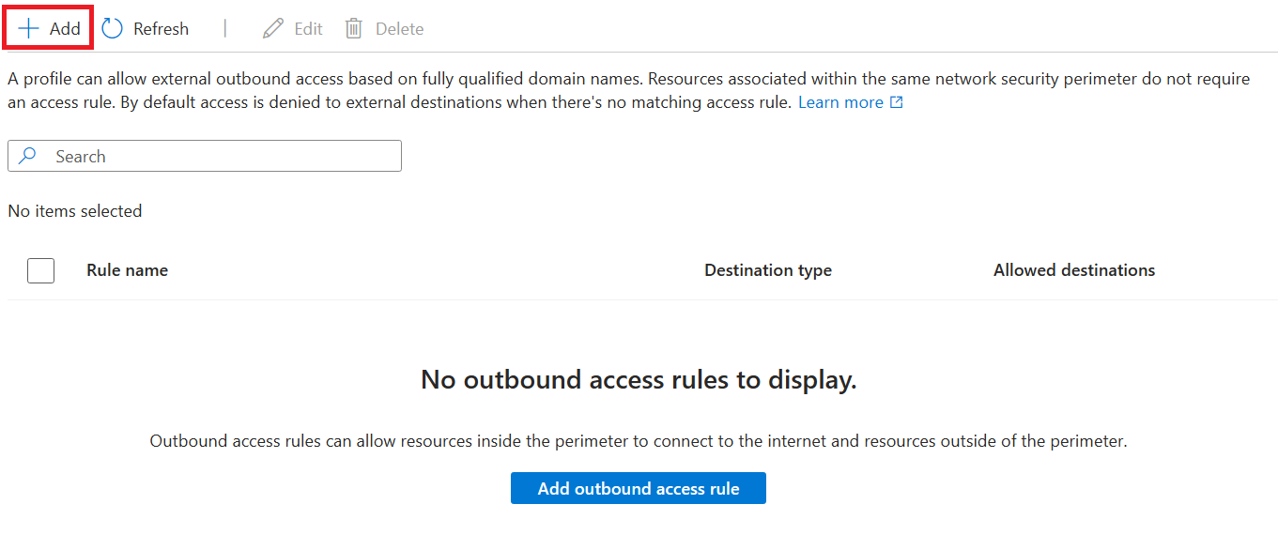
Task: Open the Add command highlighted in red
Action: click(47, 27)
